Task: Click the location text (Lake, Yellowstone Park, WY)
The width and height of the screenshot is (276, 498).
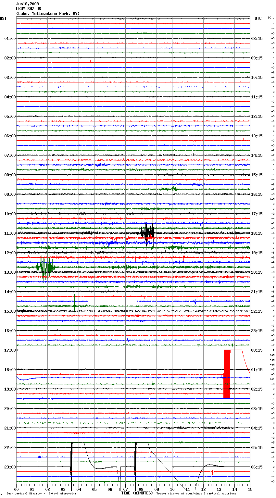Action: [48, 14]
